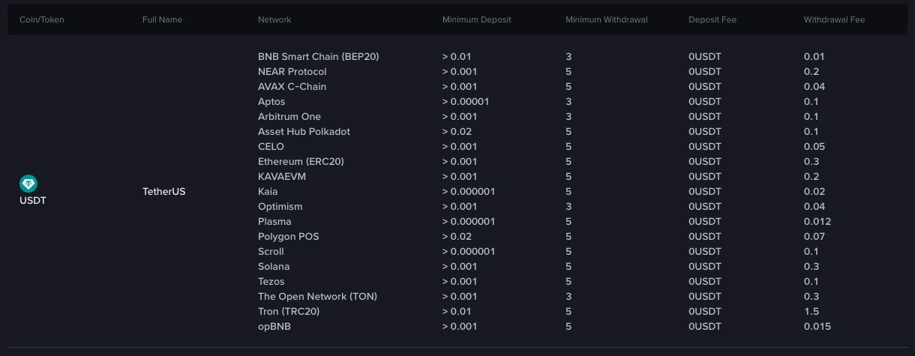Click Polygon POS withdrawal fee 0.07
915x356 pixels.
814,237
